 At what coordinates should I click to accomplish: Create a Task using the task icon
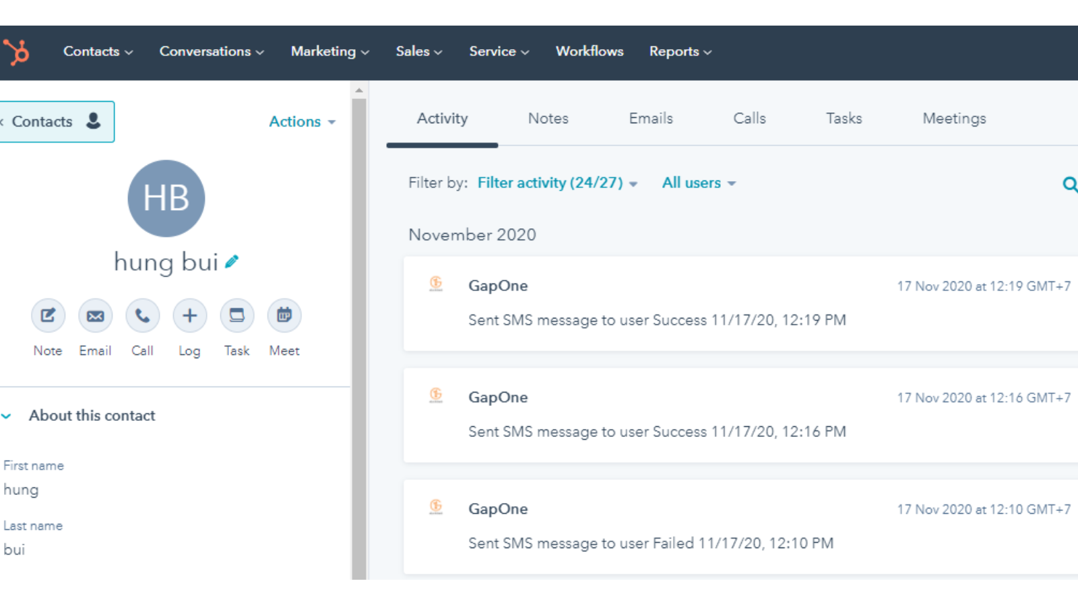coord(236,315)
